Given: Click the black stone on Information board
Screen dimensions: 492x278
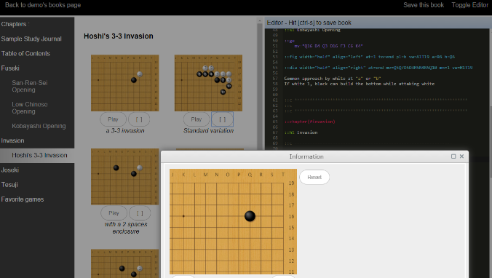Looking at the screenshot, I should (x=250, y=216).
